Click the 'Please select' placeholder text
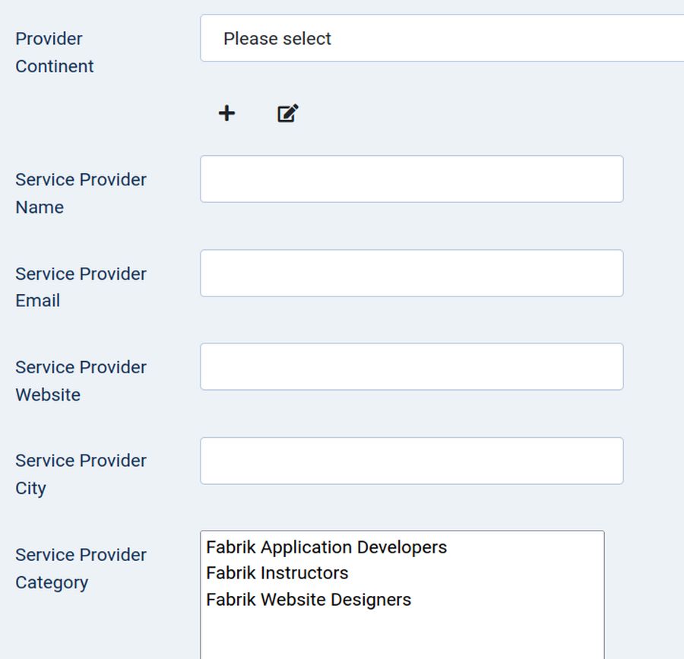 [277, 39]
